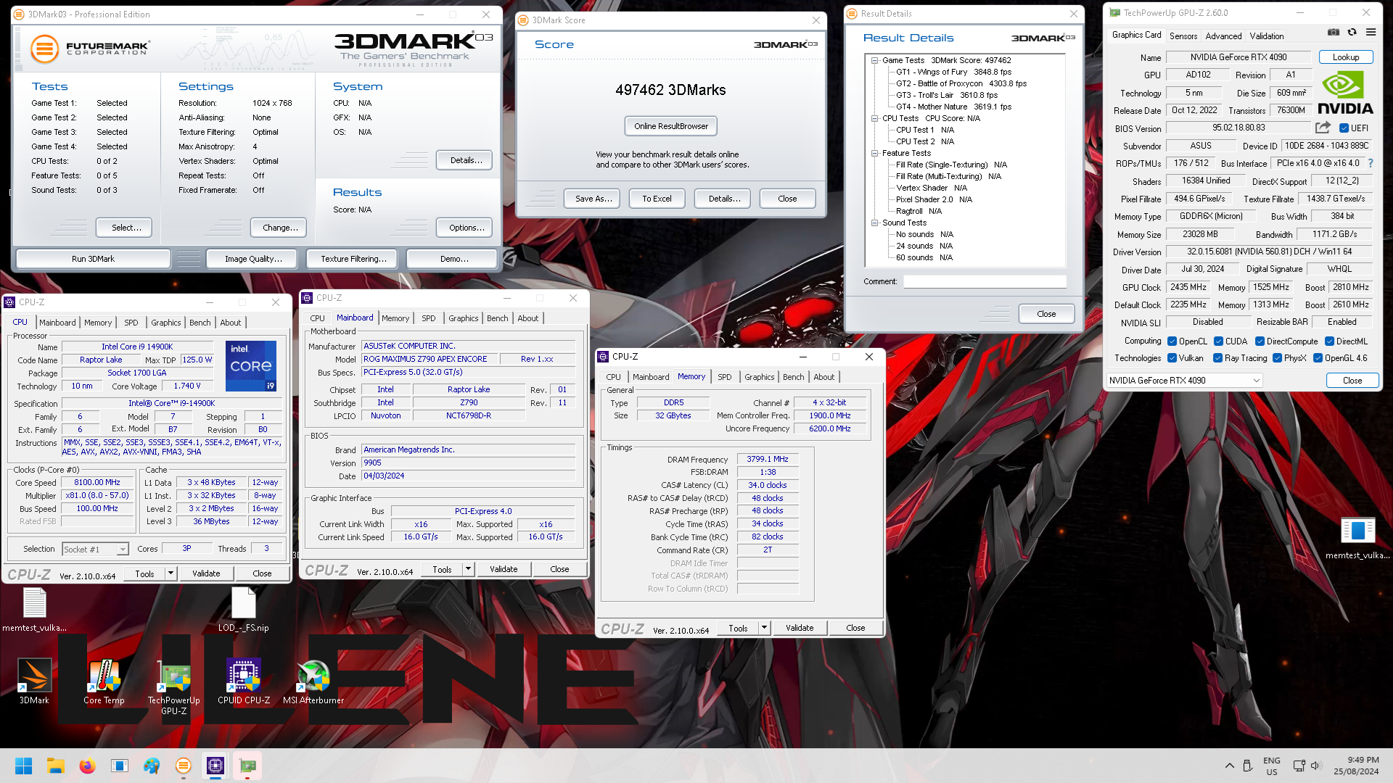Switch to the Advanced tab in GPU-Z

point(1224,36)
